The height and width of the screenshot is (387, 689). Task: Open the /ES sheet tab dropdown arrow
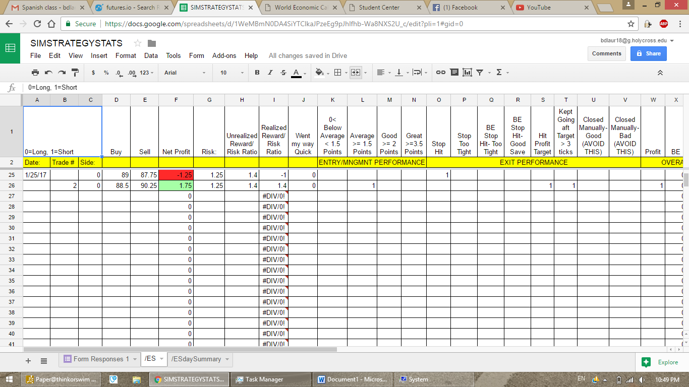coord(161,359)
